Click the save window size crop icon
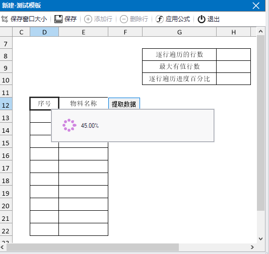 click(x=5, y=19)
